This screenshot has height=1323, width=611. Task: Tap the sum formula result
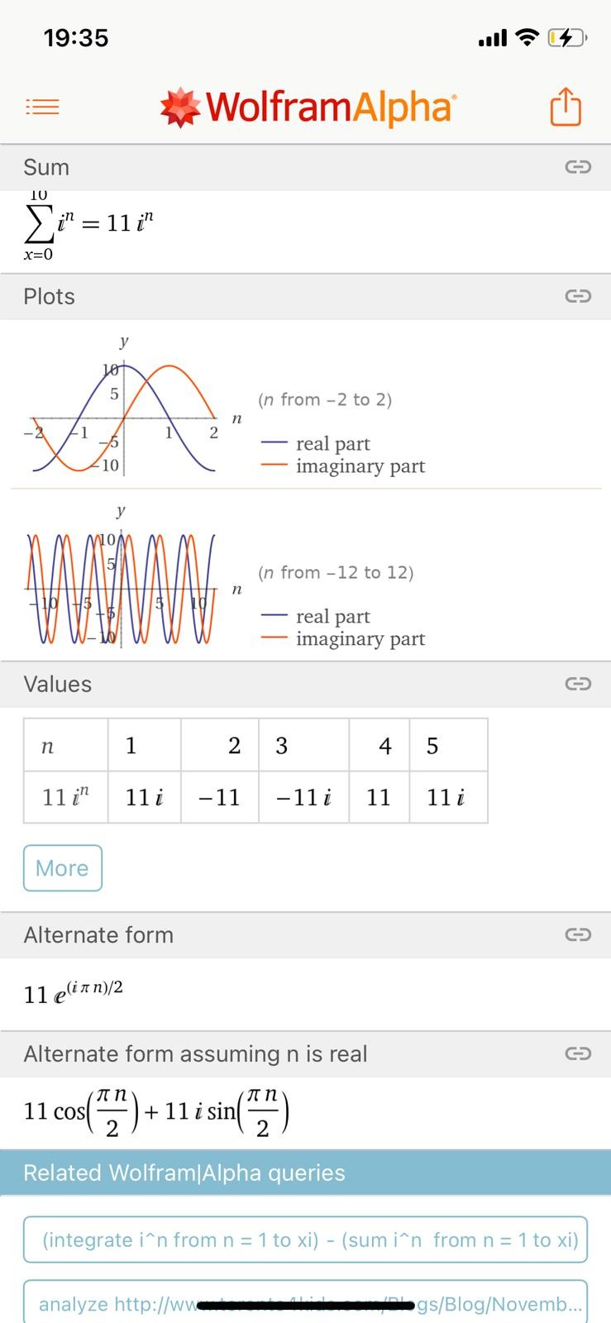(x=88, y=223)
